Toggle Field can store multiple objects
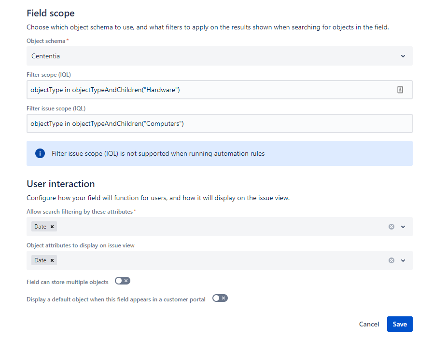433x339 pixels. click(123, 281)
